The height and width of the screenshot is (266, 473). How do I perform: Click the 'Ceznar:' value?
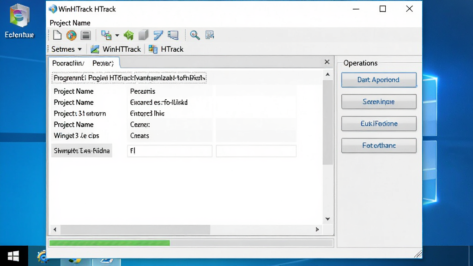point(140,125)
